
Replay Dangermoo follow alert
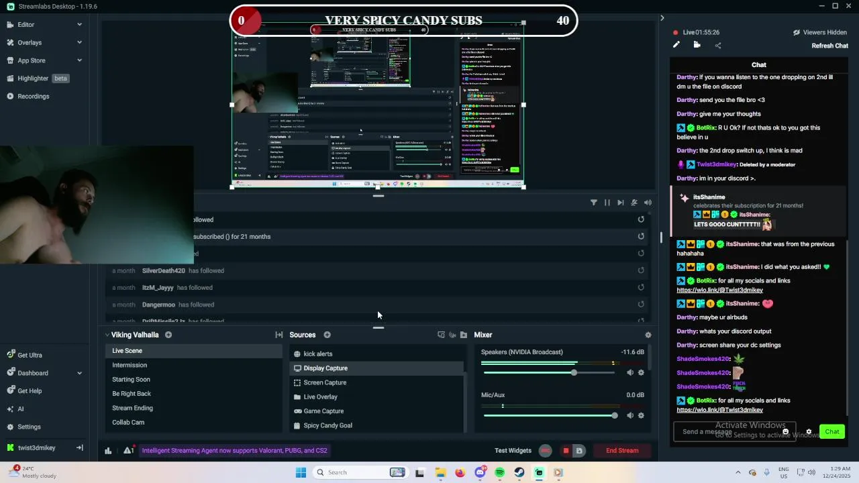[x=641, y=305]
